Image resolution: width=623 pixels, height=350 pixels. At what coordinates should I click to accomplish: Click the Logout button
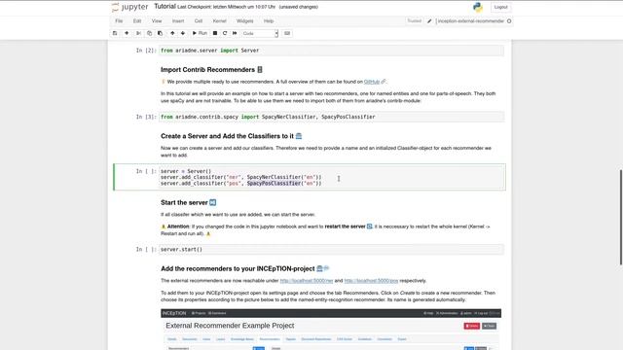pos(500,7)
